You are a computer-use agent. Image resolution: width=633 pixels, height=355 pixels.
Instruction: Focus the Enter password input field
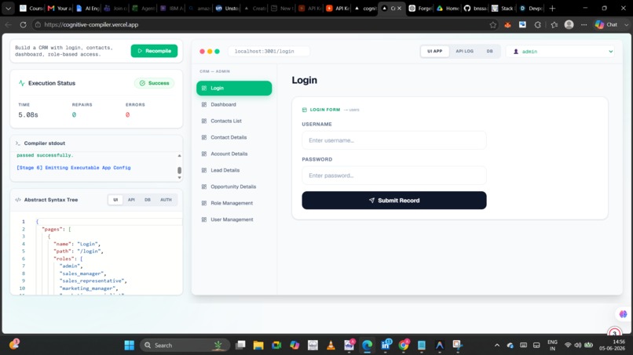point(394,176)
